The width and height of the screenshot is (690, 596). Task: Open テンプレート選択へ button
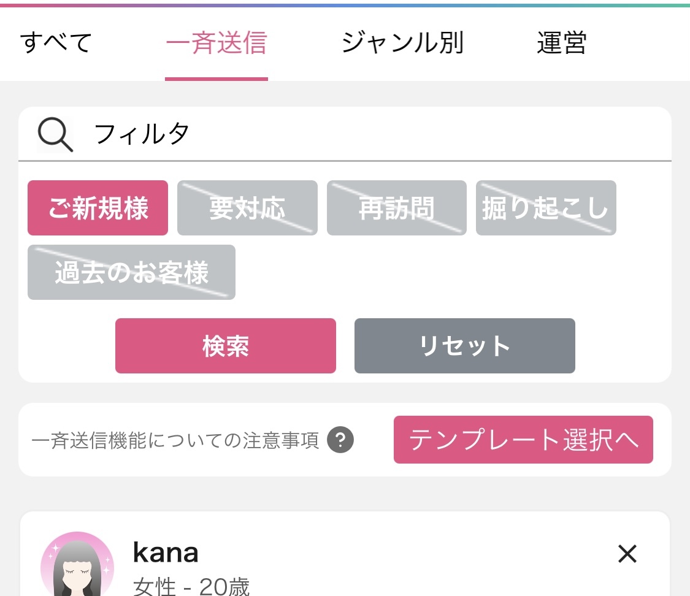523,440
